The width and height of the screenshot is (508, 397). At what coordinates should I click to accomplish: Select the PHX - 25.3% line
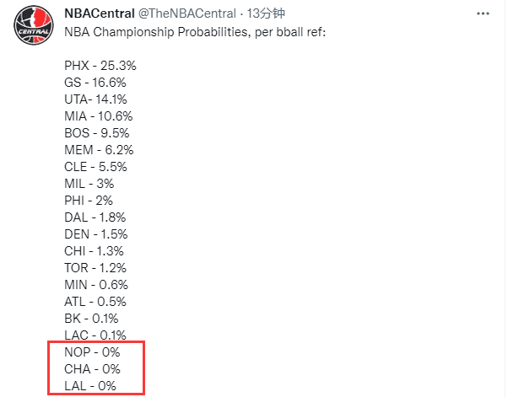point(100,65)
